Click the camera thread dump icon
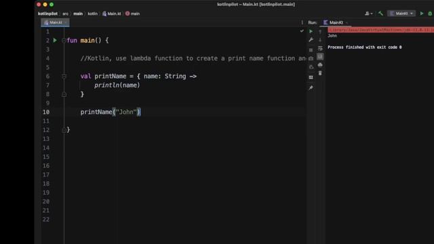Screen dimensions: 434x244 (311, 58)
